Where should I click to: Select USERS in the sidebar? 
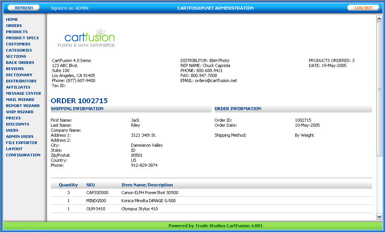click(x=12, y=130)
